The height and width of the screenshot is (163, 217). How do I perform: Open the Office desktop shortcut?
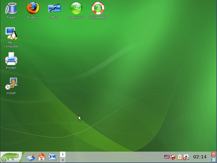(54, 8)
